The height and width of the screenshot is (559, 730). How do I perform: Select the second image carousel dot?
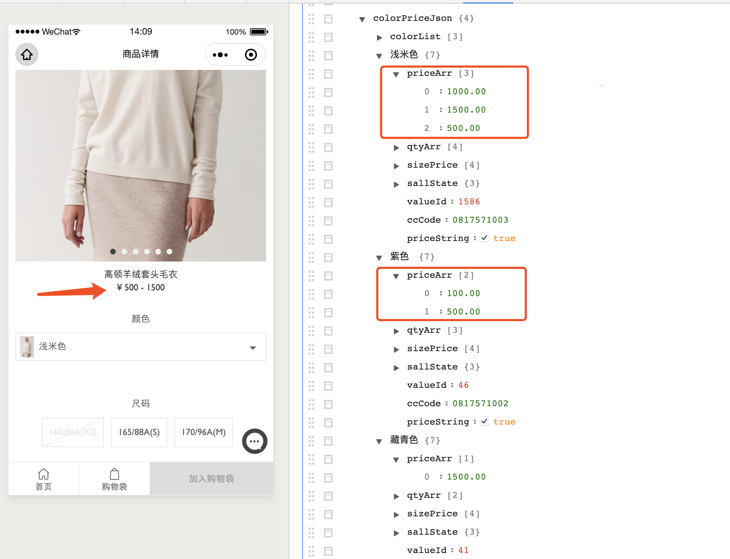point(124,252)
